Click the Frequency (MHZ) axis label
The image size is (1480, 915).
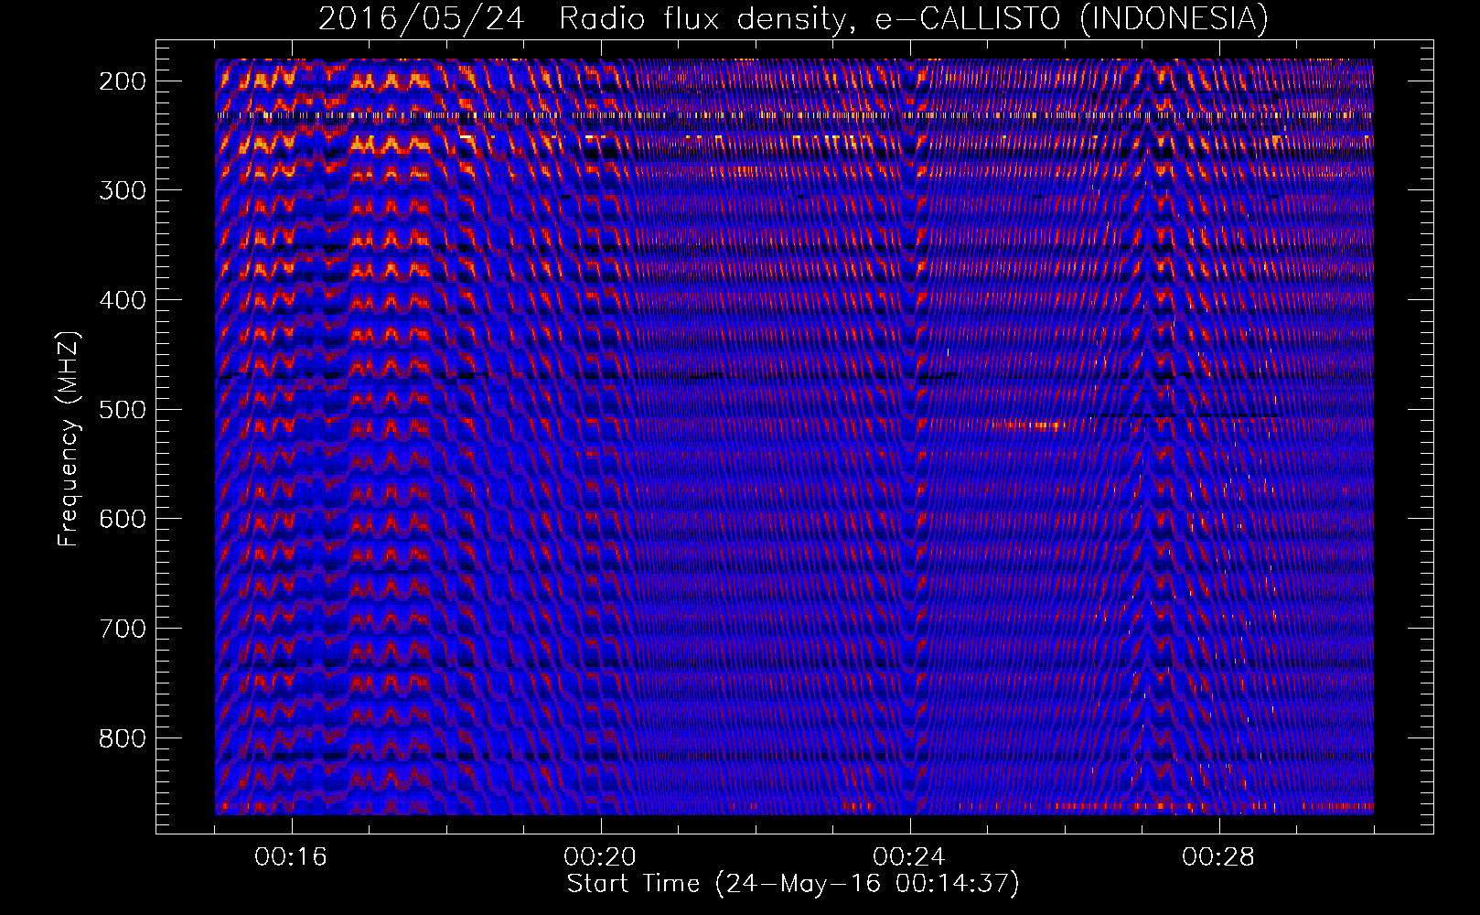click(x=69, y=438)
